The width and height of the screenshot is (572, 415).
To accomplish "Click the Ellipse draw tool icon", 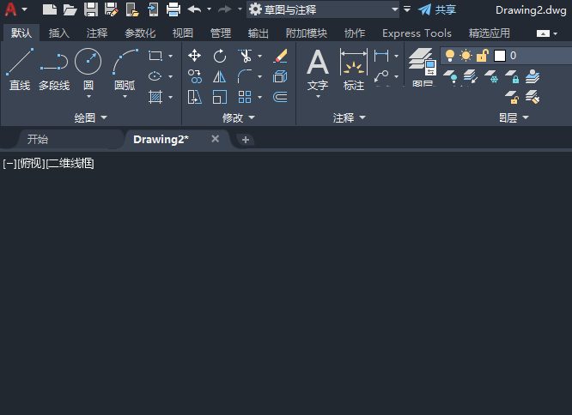I will tap(155, 76).
